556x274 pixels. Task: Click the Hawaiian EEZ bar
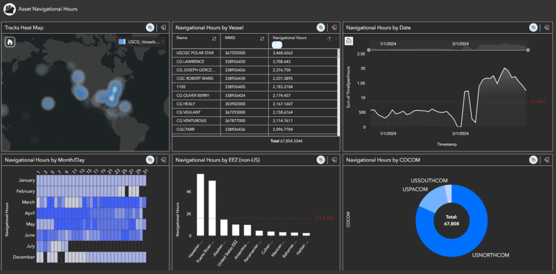200,204
